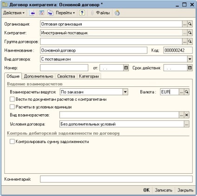This screenshot has width=197, height=196.
Task: Open the clock history icon in toolbar
Action: [117, 13]
